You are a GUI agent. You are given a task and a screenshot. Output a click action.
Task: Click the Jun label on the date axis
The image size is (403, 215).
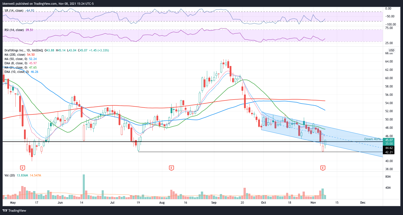pyautogui.click(x=60, y=203)
